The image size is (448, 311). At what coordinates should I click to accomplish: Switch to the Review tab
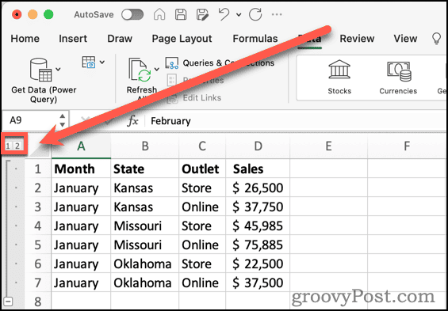357,39
